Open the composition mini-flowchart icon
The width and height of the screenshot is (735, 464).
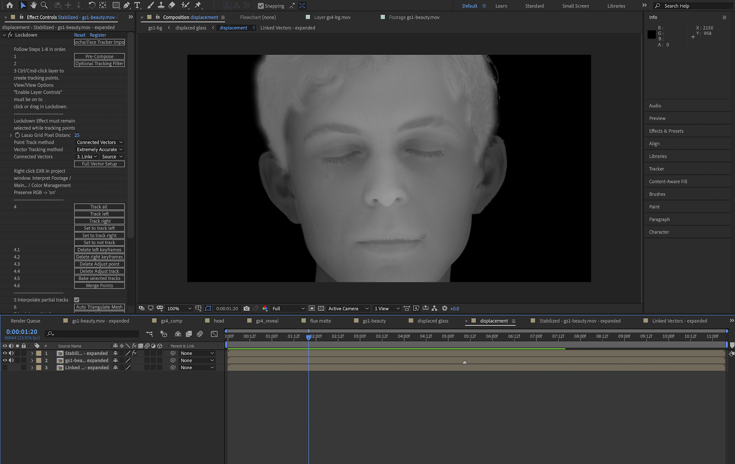click(150, 334)
